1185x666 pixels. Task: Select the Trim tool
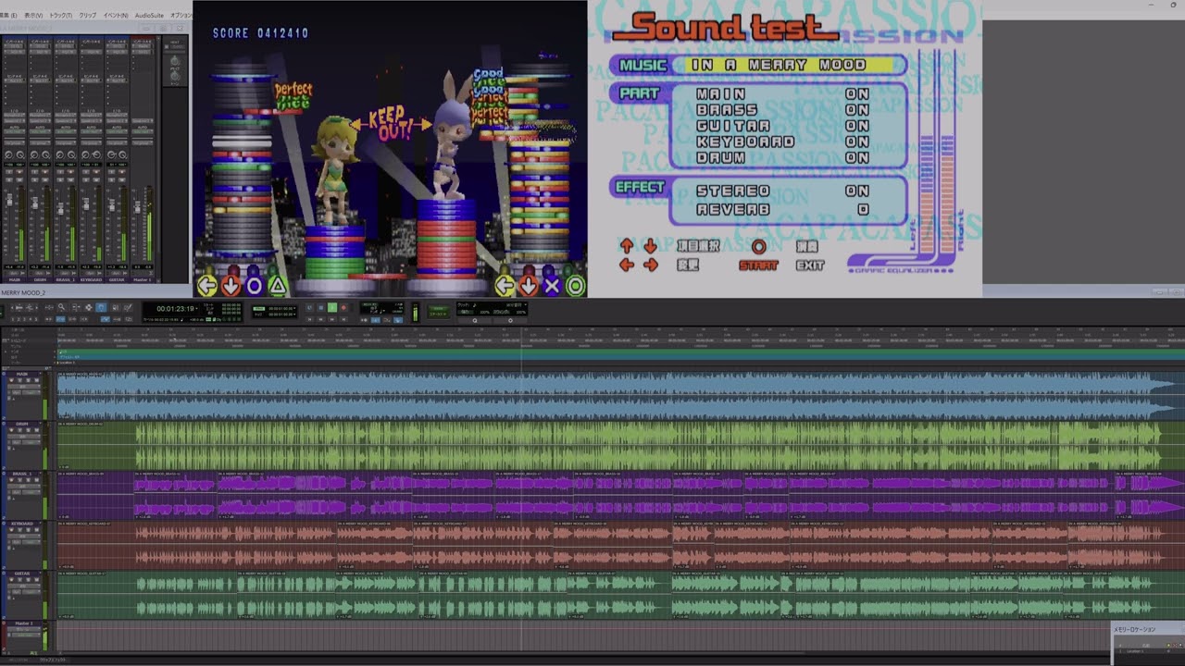(75, 306)
